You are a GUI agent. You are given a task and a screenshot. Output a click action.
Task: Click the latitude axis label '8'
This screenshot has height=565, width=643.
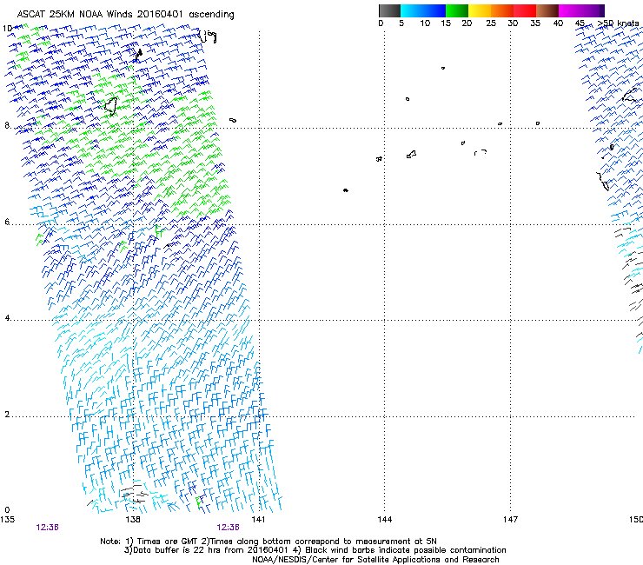point(7,125)
